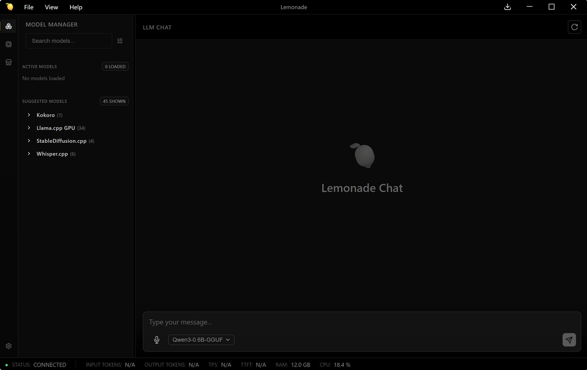Click the CONNECTED status text
587x370 pixels.
pyautogui.click(x=50, y=365)
